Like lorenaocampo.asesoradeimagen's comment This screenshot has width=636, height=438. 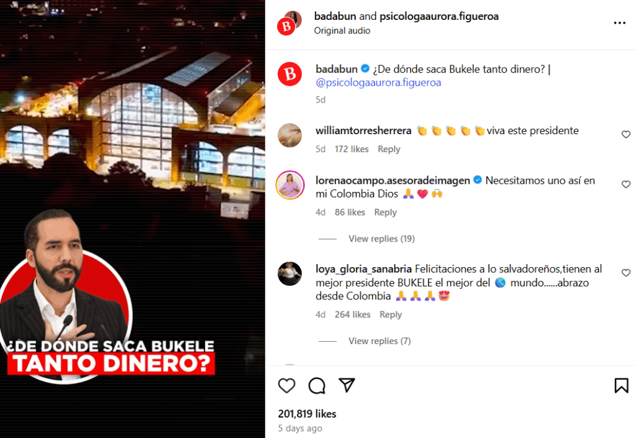click(626, 184)
